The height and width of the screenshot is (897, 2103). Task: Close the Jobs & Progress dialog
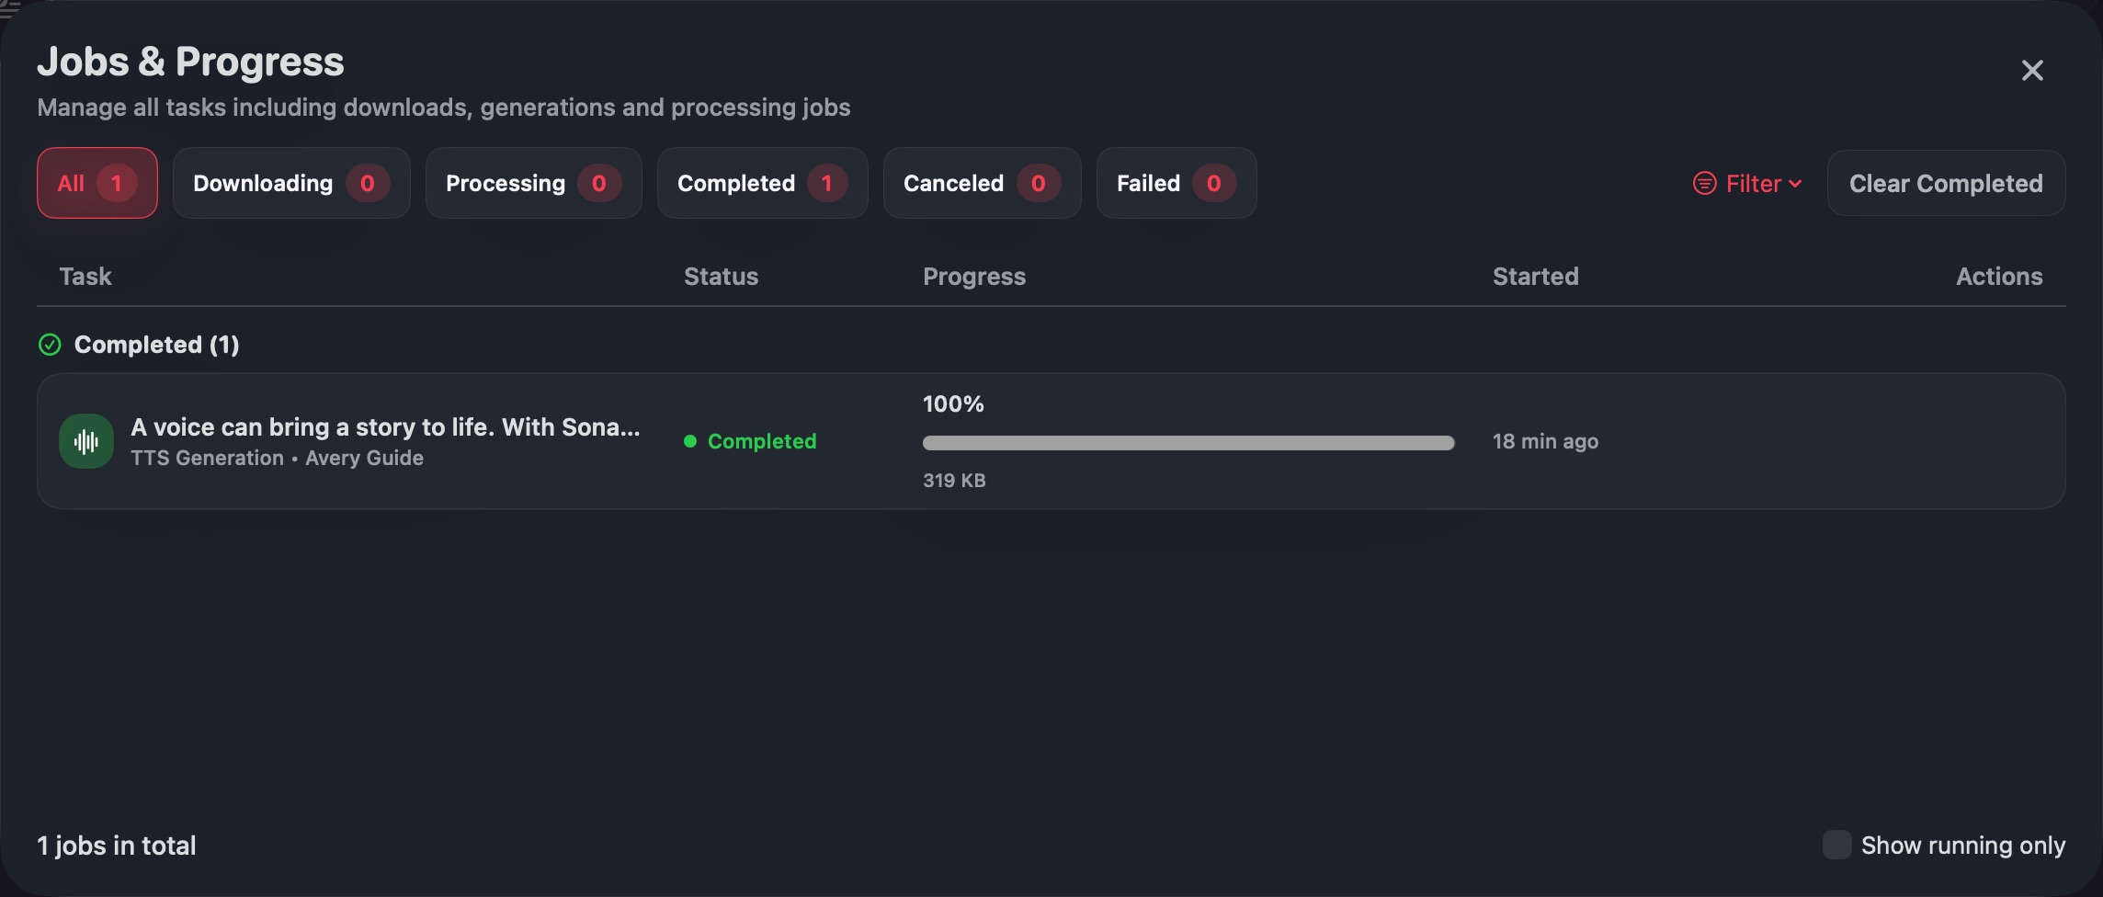(2032, 71)
